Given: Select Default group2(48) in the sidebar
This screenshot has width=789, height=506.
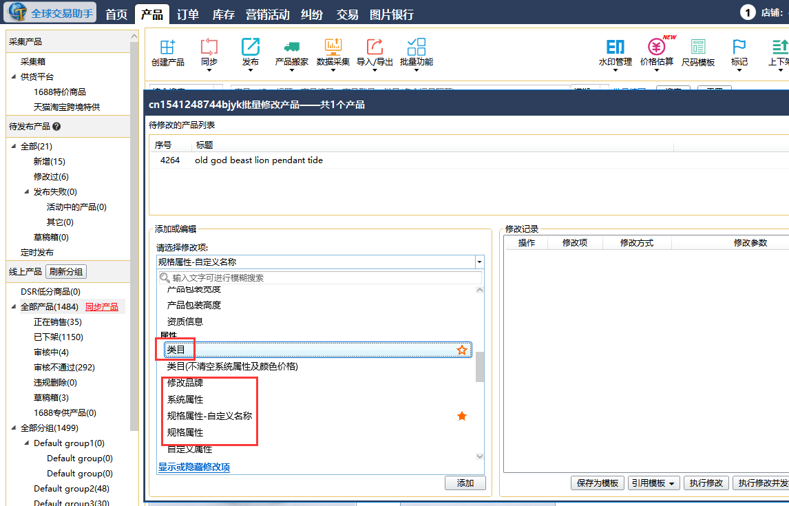Looking at the screenshot, I should (x=72, y=488).
